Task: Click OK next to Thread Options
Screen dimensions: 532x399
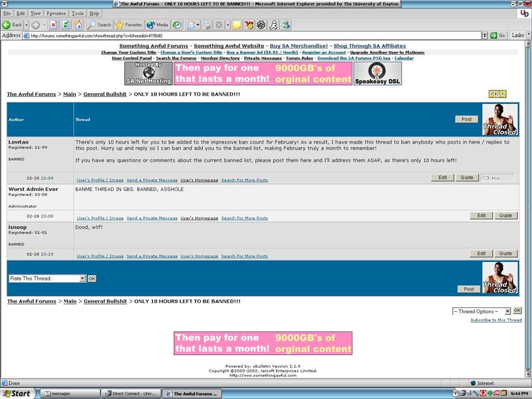Action: [517, 311]
